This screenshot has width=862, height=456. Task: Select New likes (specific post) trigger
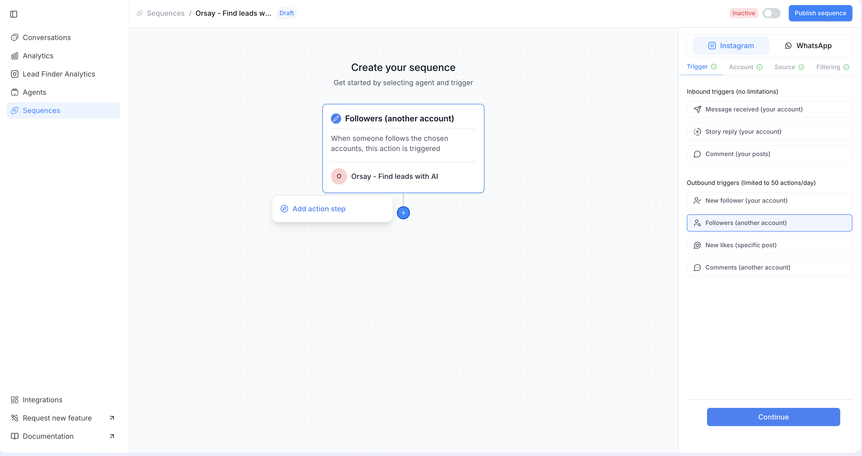click(769, 245)
